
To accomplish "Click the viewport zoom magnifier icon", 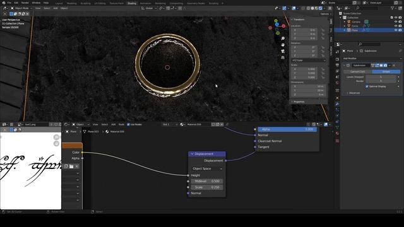I will [283, 38].
